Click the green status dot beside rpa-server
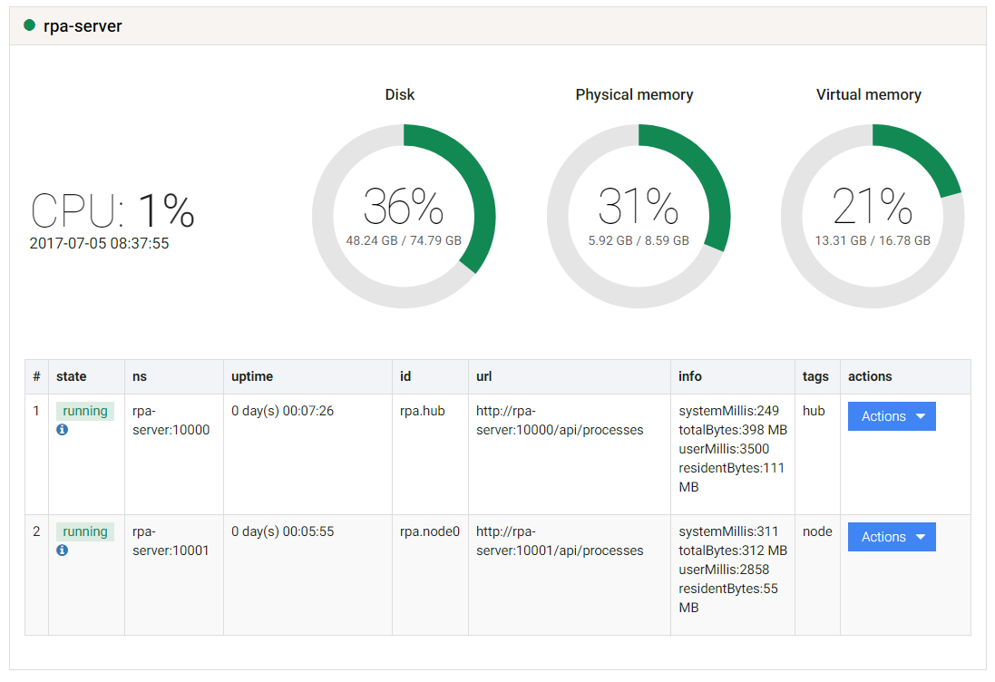Screen dimensions: 995x682 point(29,25)
